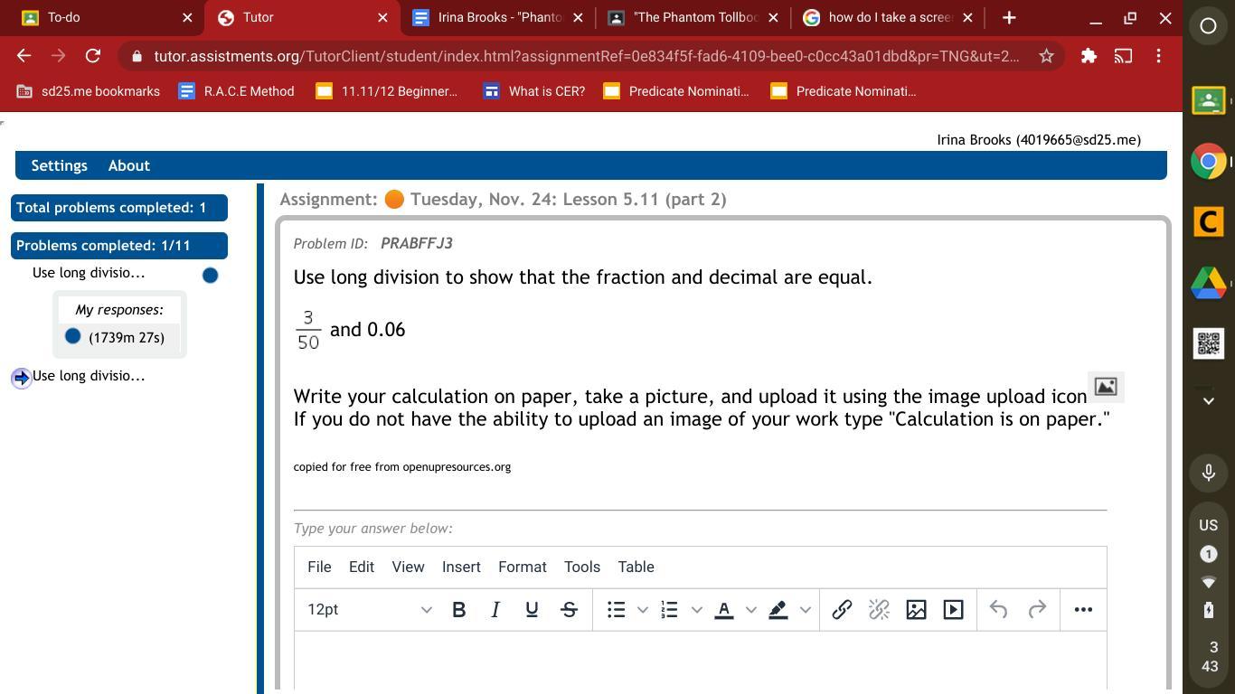Insert a link using the chain icon
Image resolution: width=1235 pixels, height=694 pixels.
pyautogui.click(x=842, y=610)
